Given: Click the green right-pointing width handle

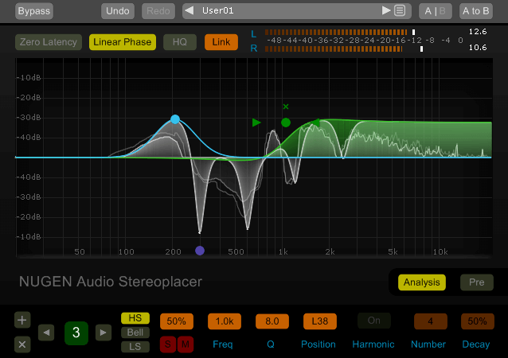Looking at the screenshot, I should coord(256,123).
